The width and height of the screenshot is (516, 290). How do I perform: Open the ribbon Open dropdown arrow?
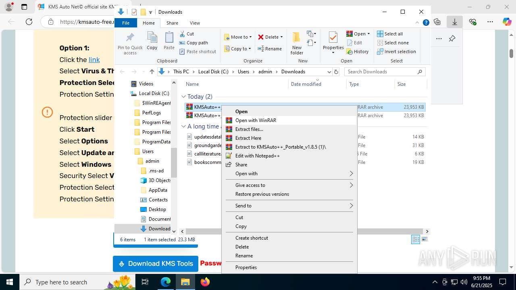368,34
